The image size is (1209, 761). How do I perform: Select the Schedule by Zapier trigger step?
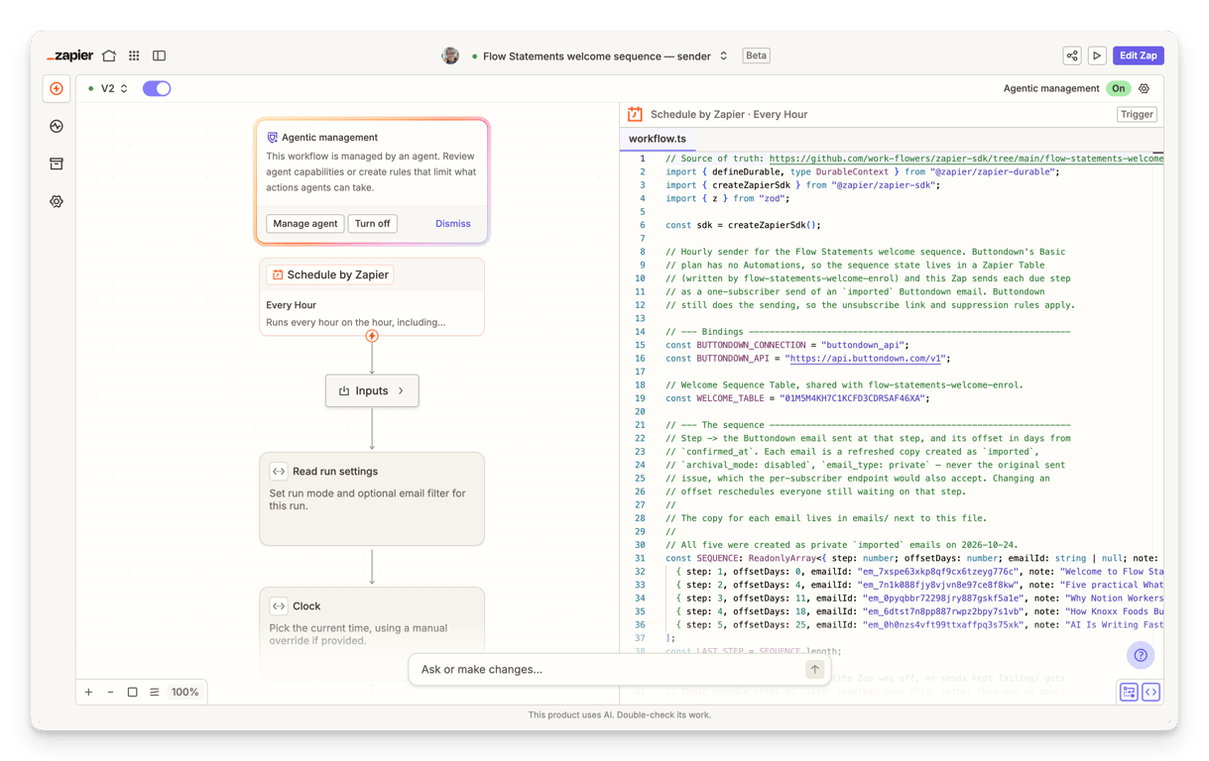(372, 297)
